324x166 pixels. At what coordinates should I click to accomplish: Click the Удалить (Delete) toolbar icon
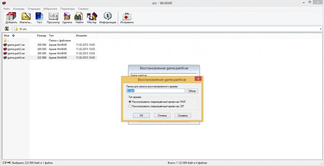(x=67, y=18)
